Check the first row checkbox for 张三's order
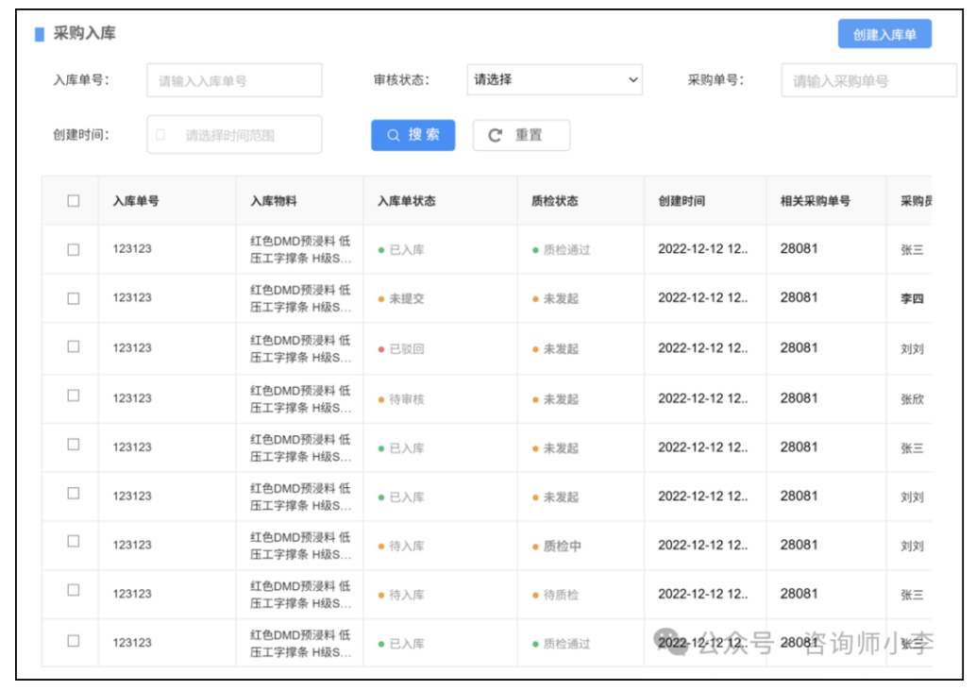The image size is (976, 690). point(74,250)
